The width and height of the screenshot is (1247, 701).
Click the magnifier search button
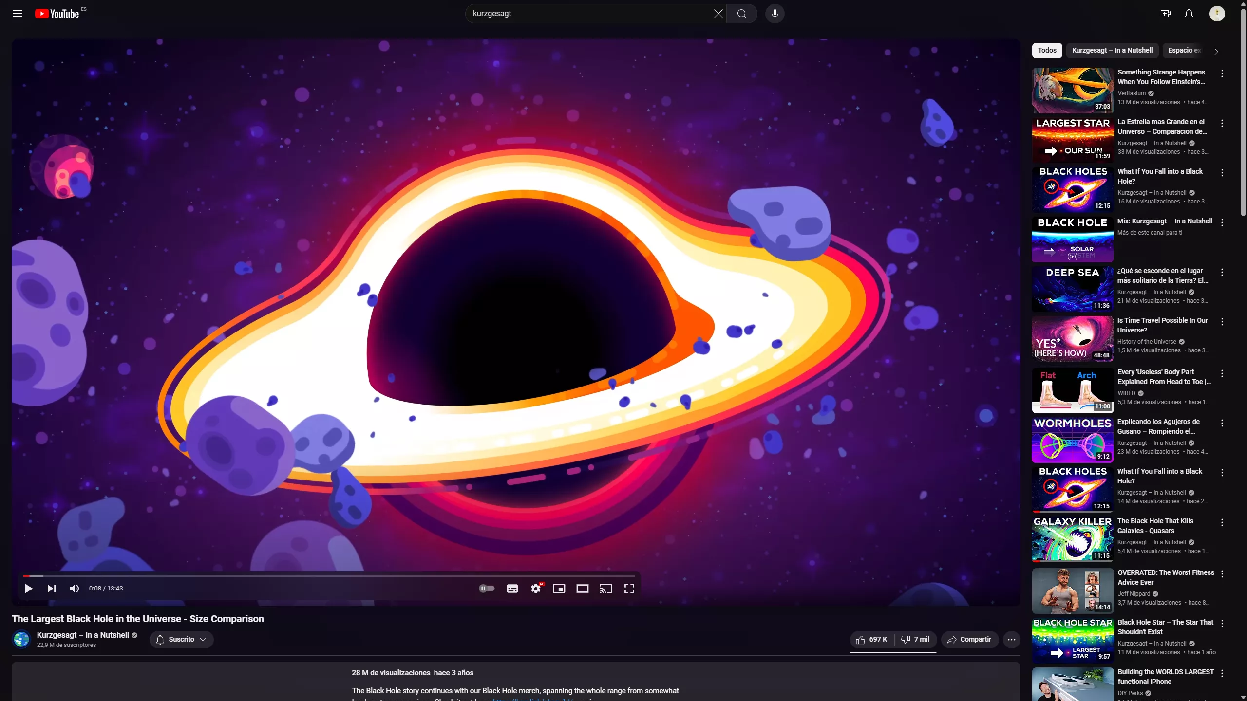click(x=741, y=14)
